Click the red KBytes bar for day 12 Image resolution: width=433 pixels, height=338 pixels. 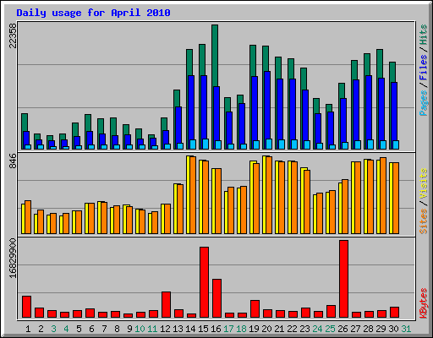click(x=166, y=305)
